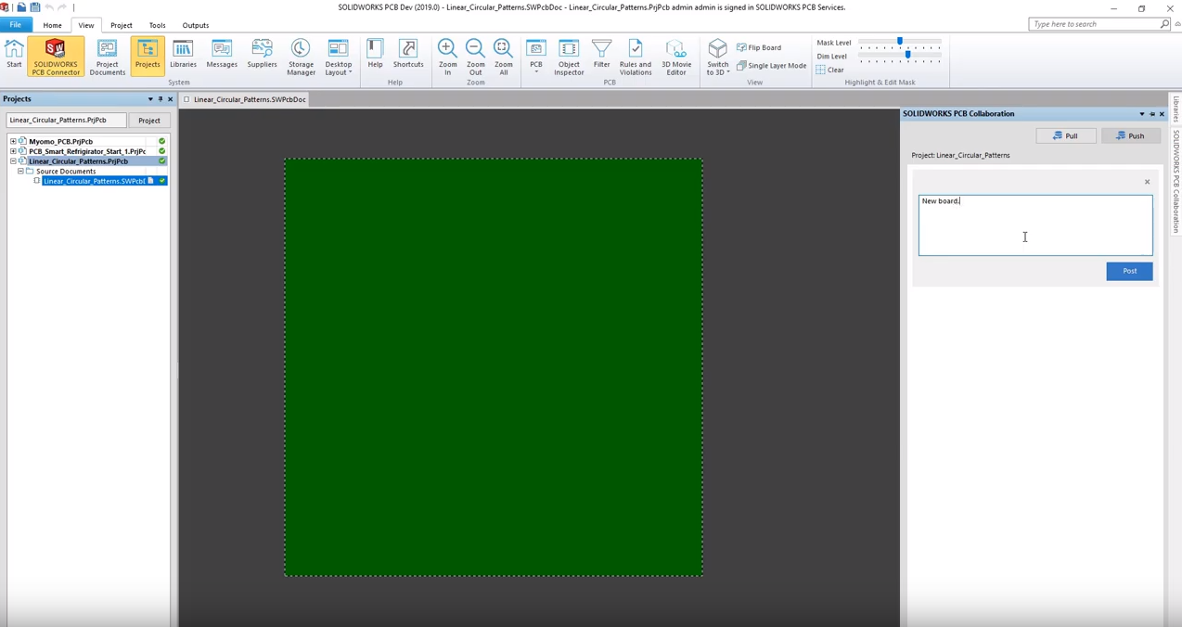Viewport: 1182px width, 627px height.
Task: Open the Filter panel
Action: (x=601, y=55)
